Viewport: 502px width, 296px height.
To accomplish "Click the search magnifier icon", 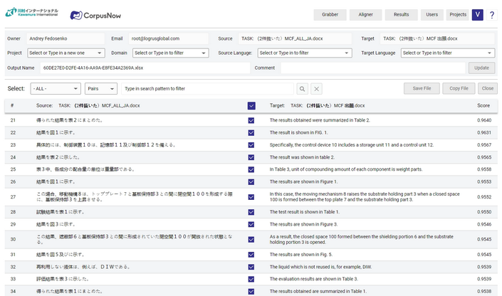I will point(303,89).
